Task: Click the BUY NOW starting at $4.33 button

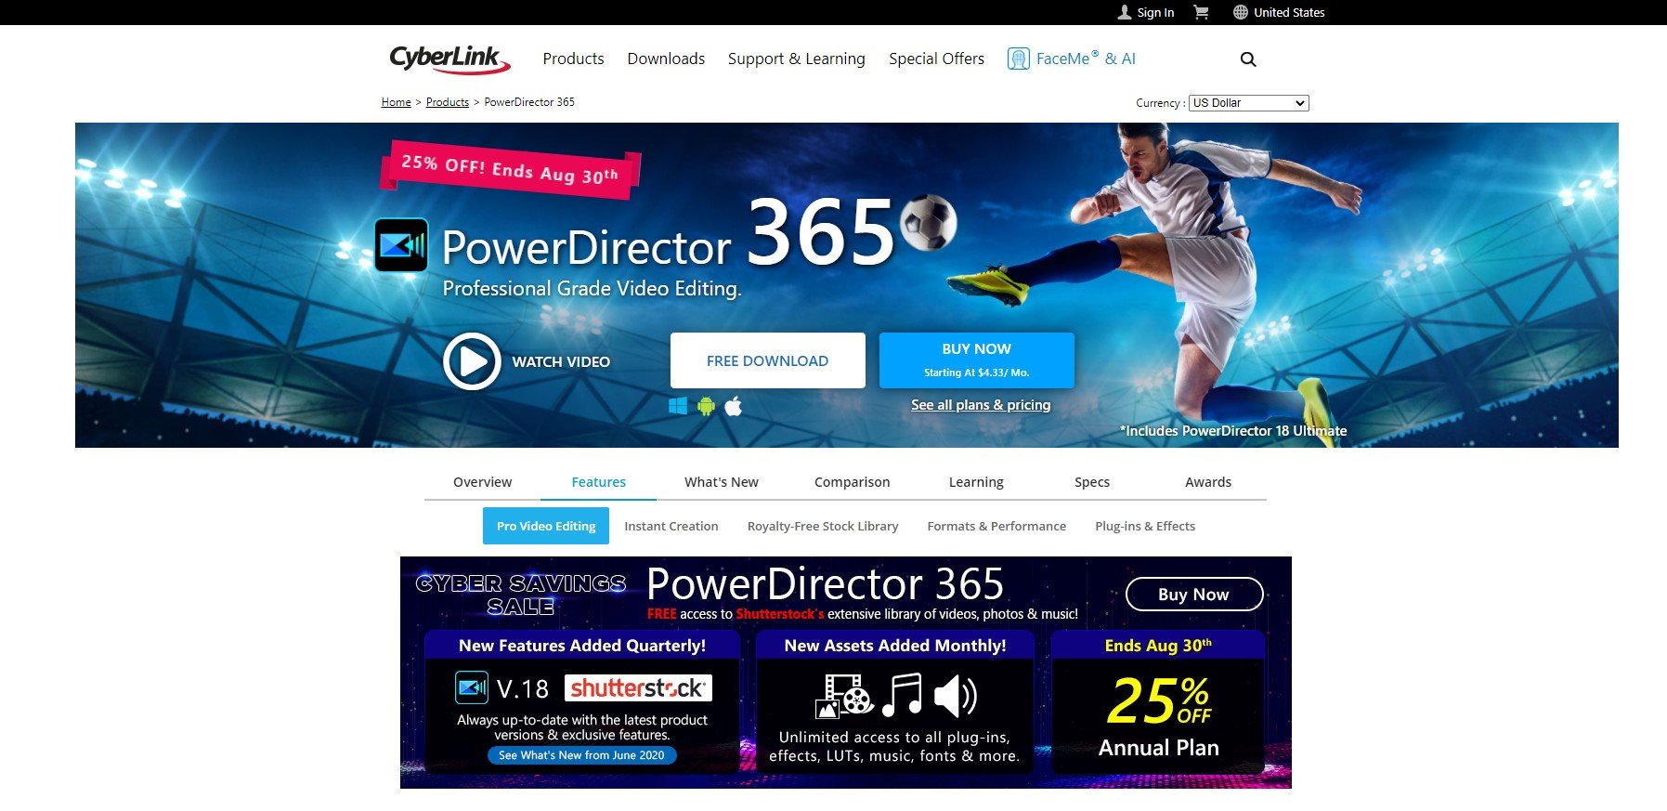Action: [976, 360]
